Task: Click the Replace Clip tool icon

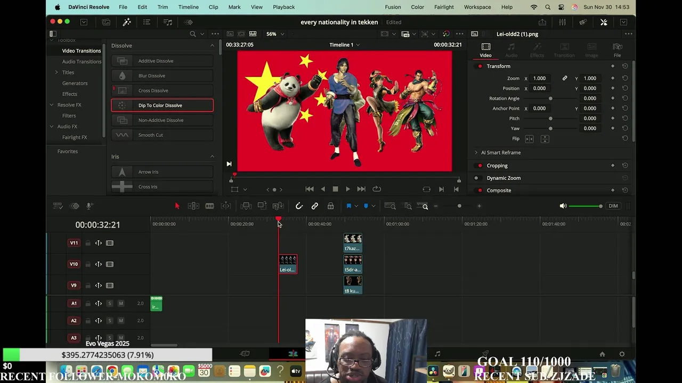Action: [x=278, y=206]
